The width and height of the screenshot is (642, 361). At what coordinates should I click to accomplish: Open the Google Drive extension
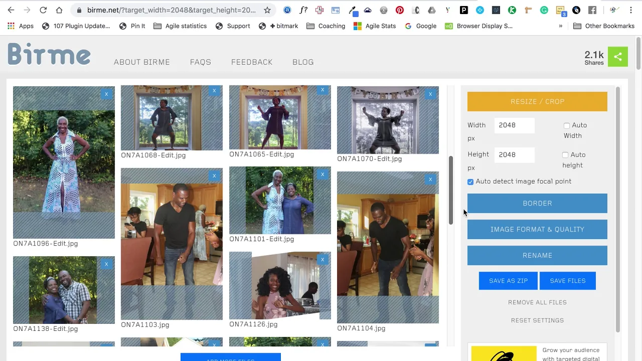(432, 10)
